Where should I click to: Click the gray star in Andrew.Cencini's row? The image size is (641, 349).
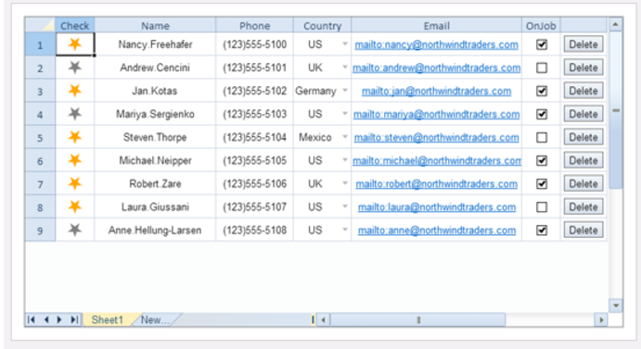(75, 68)
